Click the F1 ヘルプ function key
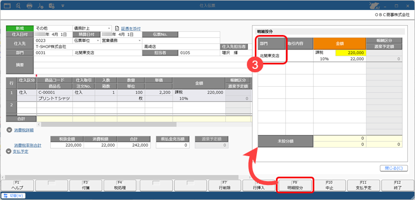Viewport: 415px width, 200px height. coord(17,185)
